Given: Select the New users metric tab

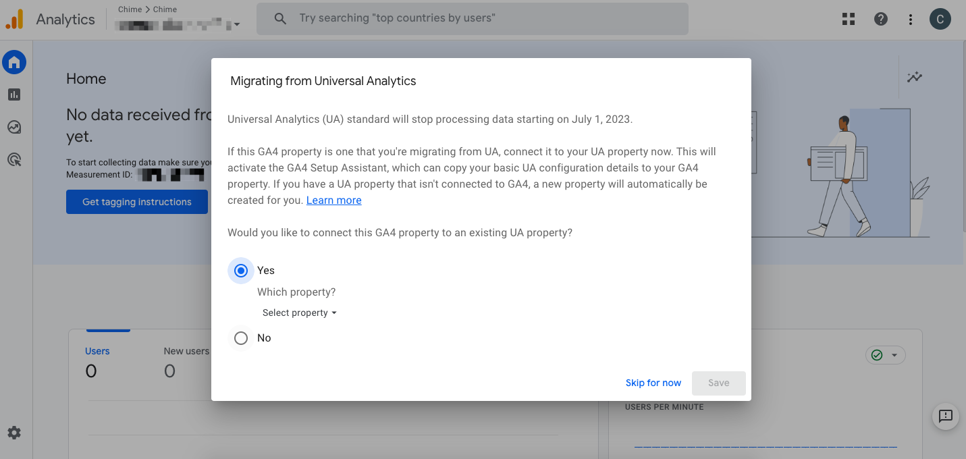Looking at the screenshot, I should pyautogui.click(x=186, y=351).
